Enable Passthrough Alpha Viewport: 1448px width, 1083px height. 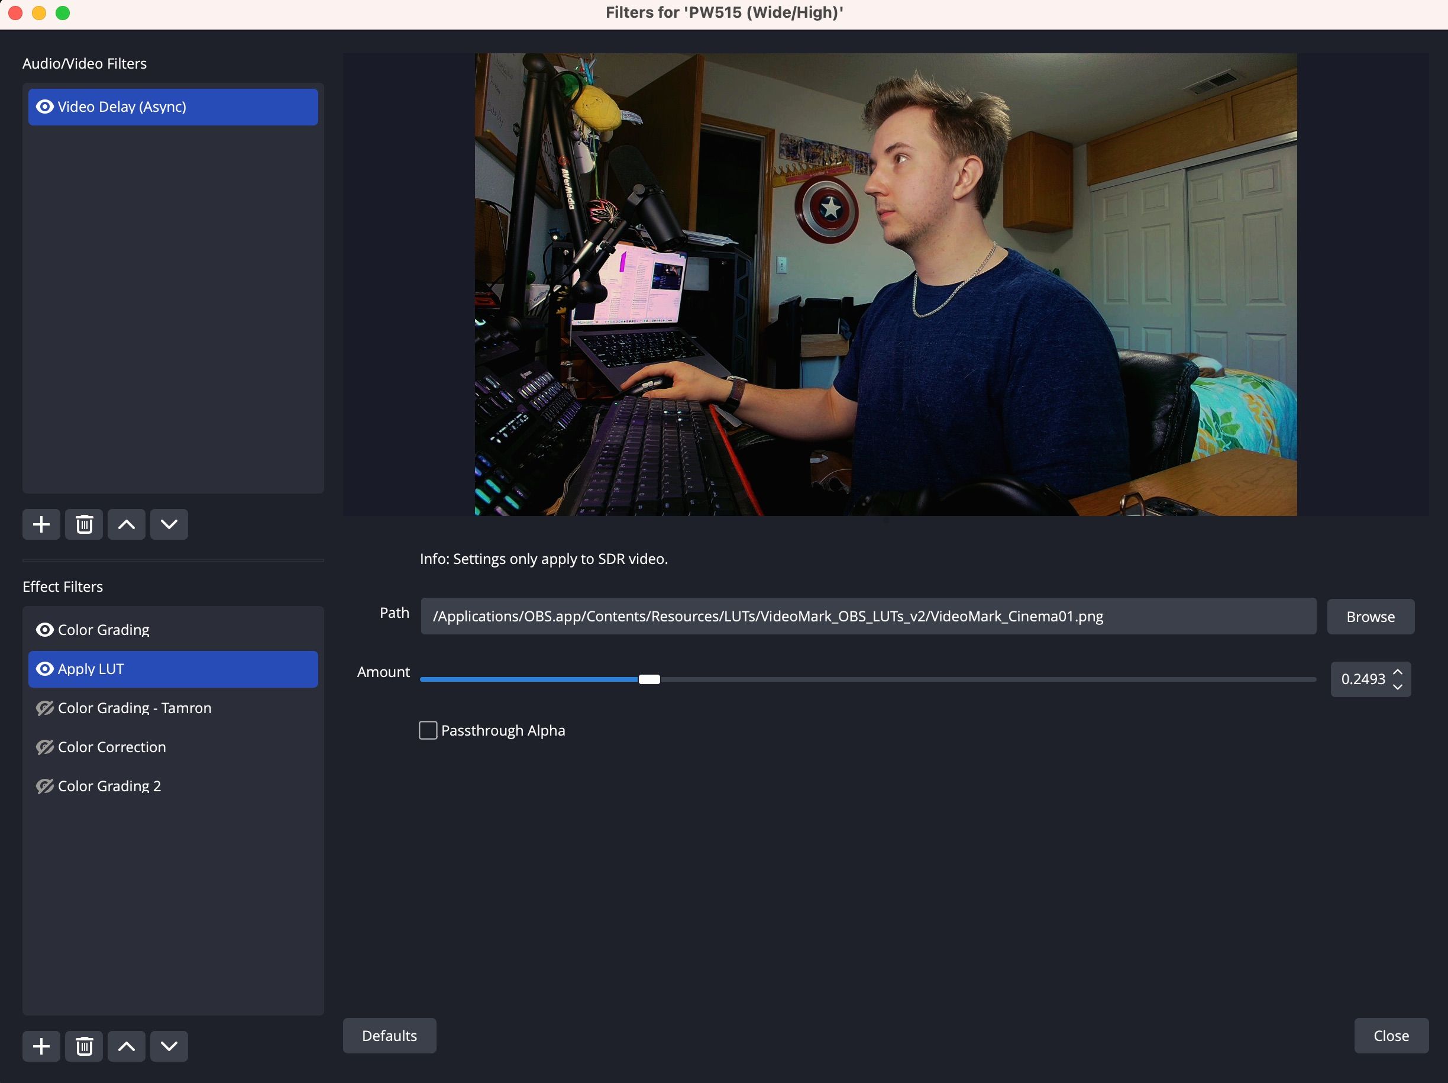(428, 730)
